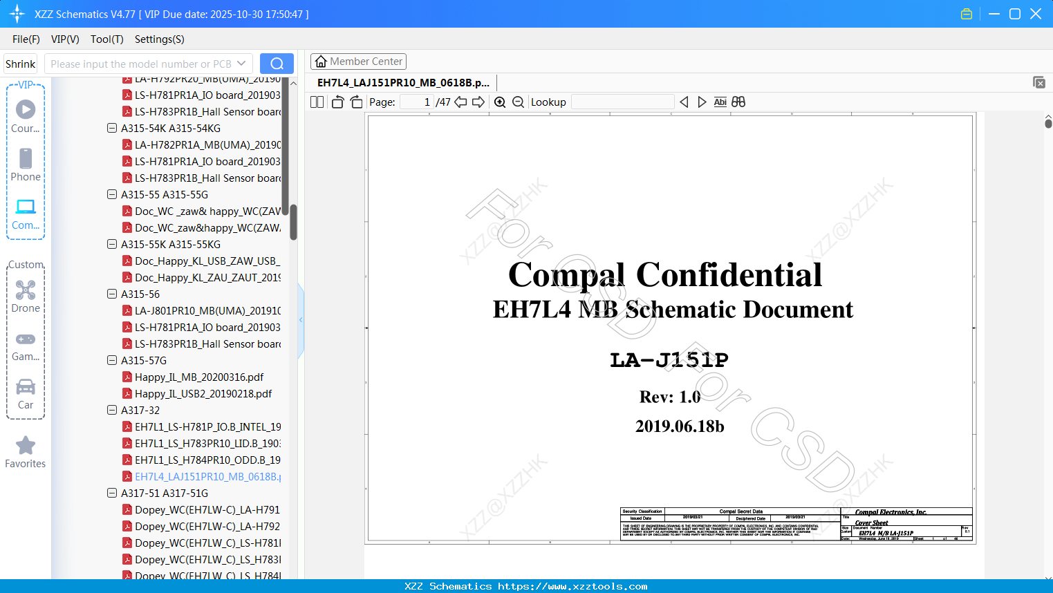Open the Tool(T) menu

(107, 39)
